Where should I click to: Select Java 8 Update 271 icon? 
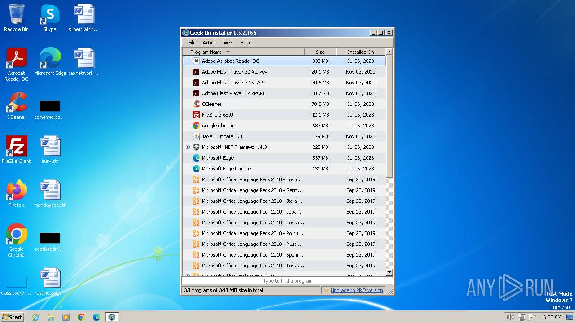pyautogui.click(x=196, y=136)
